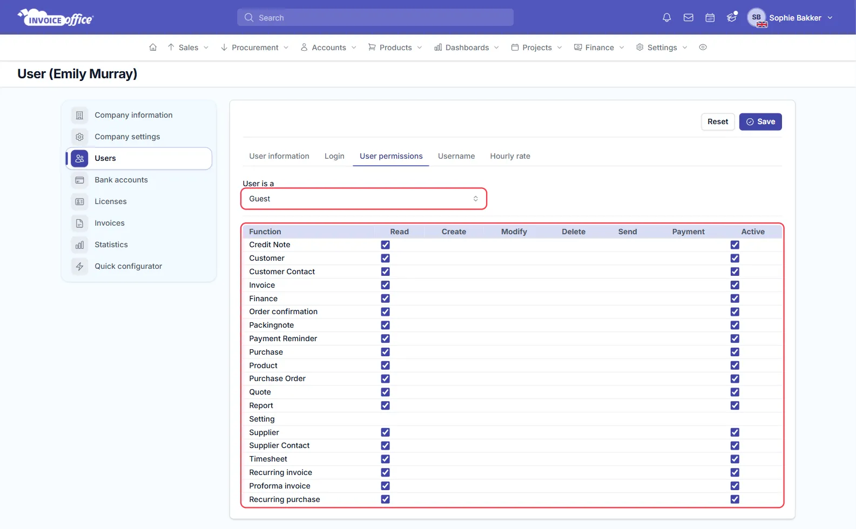Open the notifications bell icon
The height and width of the screenshot is (529, 856).
coord(666,18)
